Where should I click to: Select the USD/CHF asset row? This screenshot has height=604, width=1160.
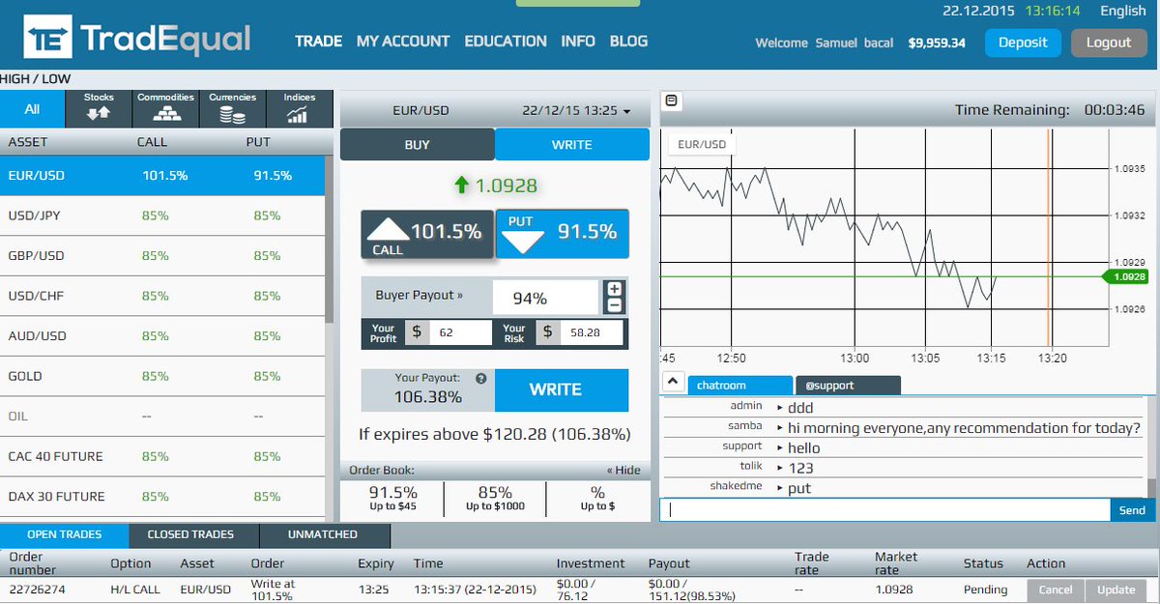(x=162, y=296)
